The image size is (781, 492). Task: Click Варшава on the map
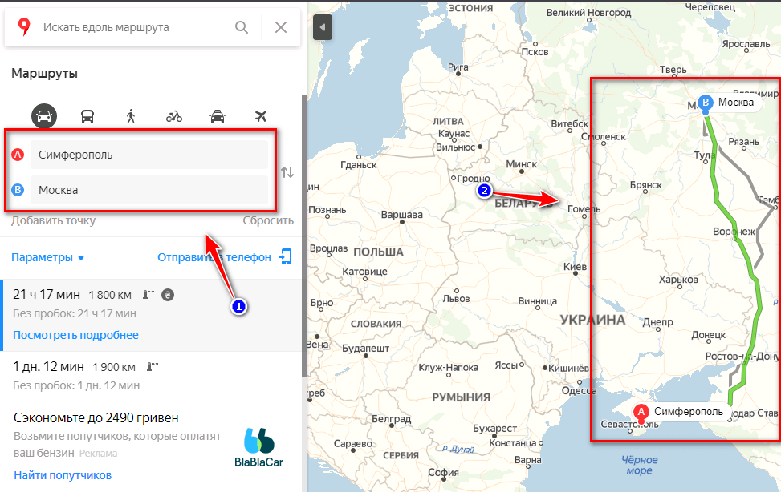(x=401, y=215)
